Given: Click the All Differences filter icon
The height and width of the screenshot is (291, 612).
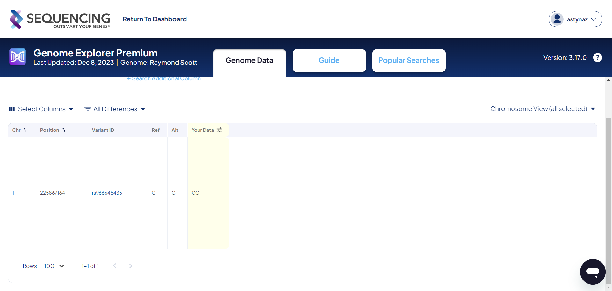Looking at the screenshot, I should (x=88, y=109).
